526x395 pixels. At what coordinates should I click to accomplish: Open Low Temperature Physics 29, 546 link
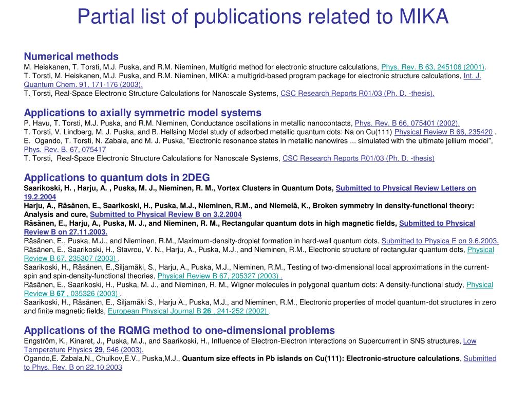coord(84,350)
